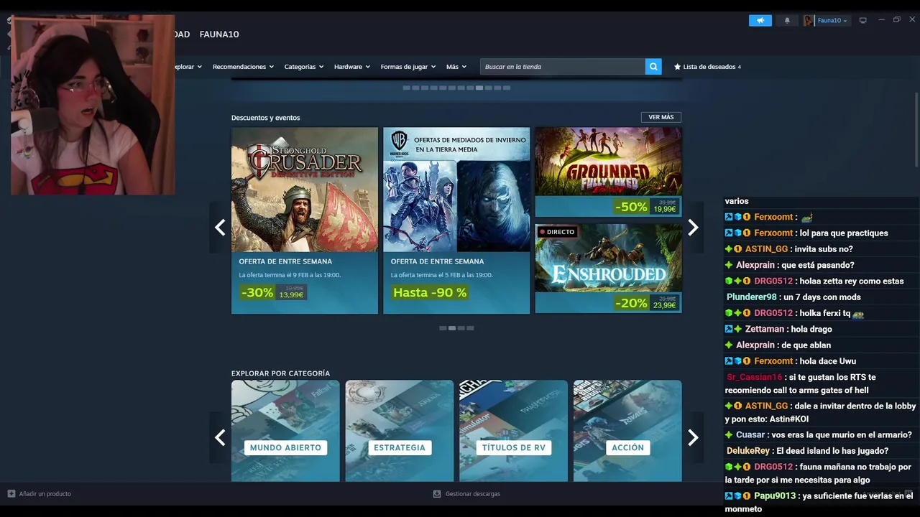
Task: Open the Más dropdown menu
Action: point(456,67)
